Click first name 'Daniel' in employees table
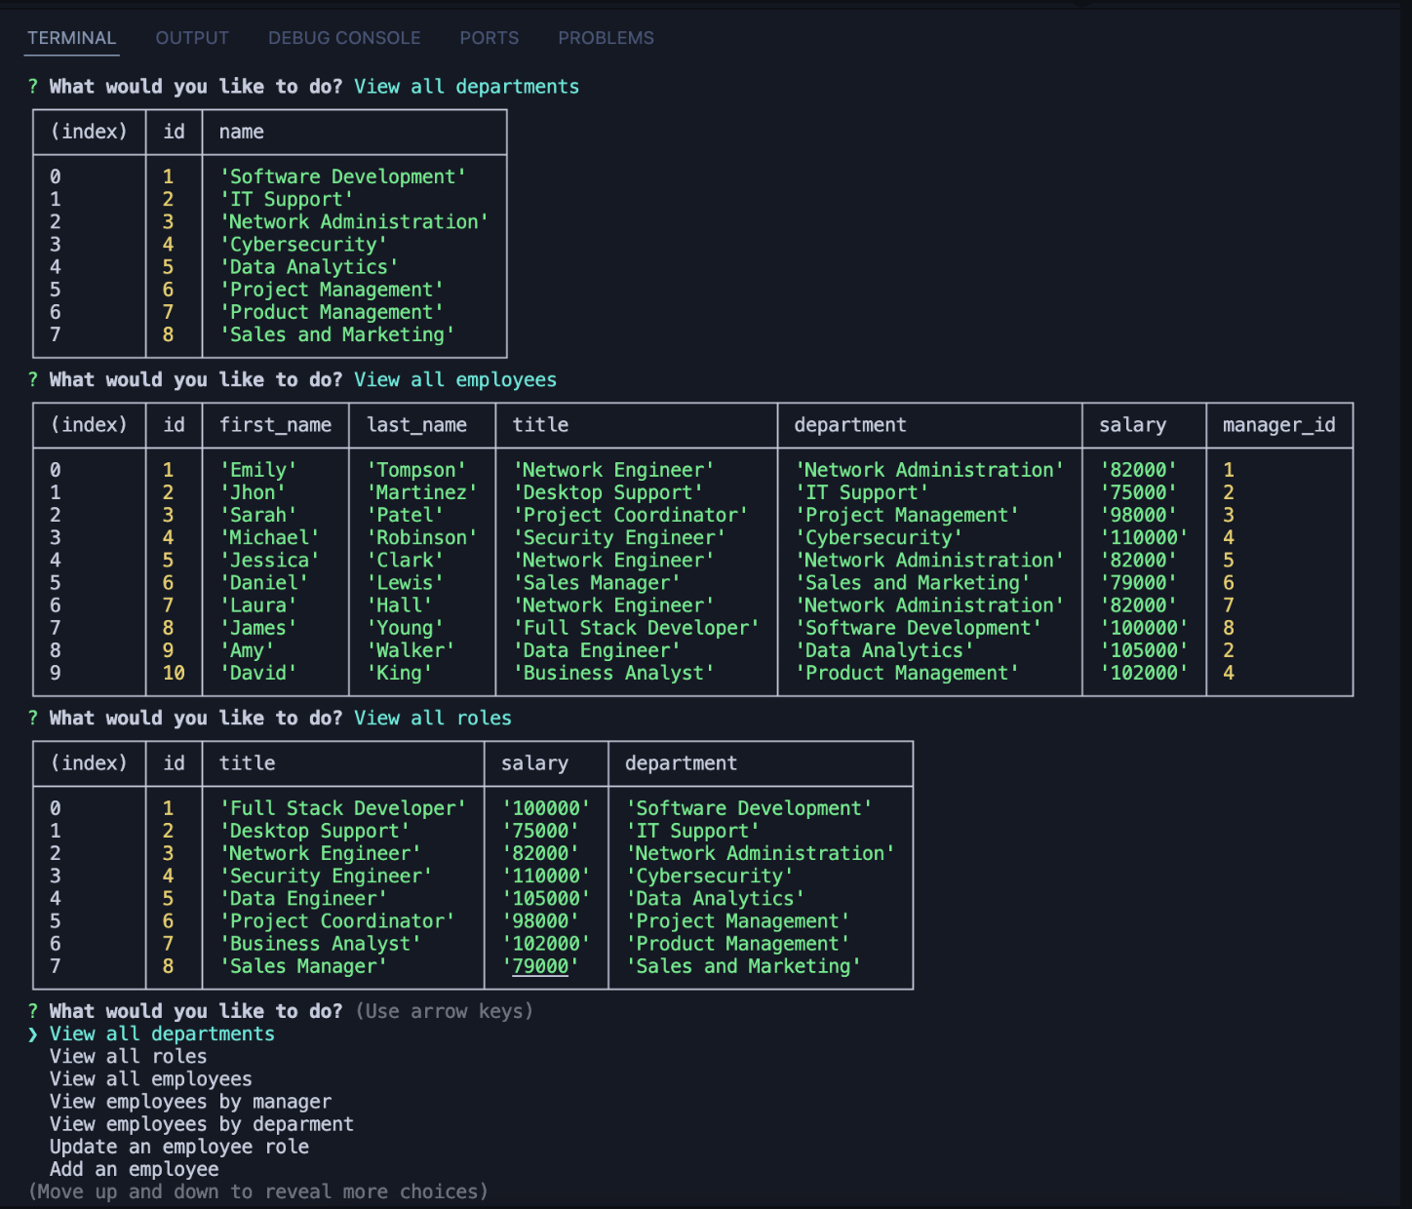Screen dimensions: 1412x1209 (263, 582)
